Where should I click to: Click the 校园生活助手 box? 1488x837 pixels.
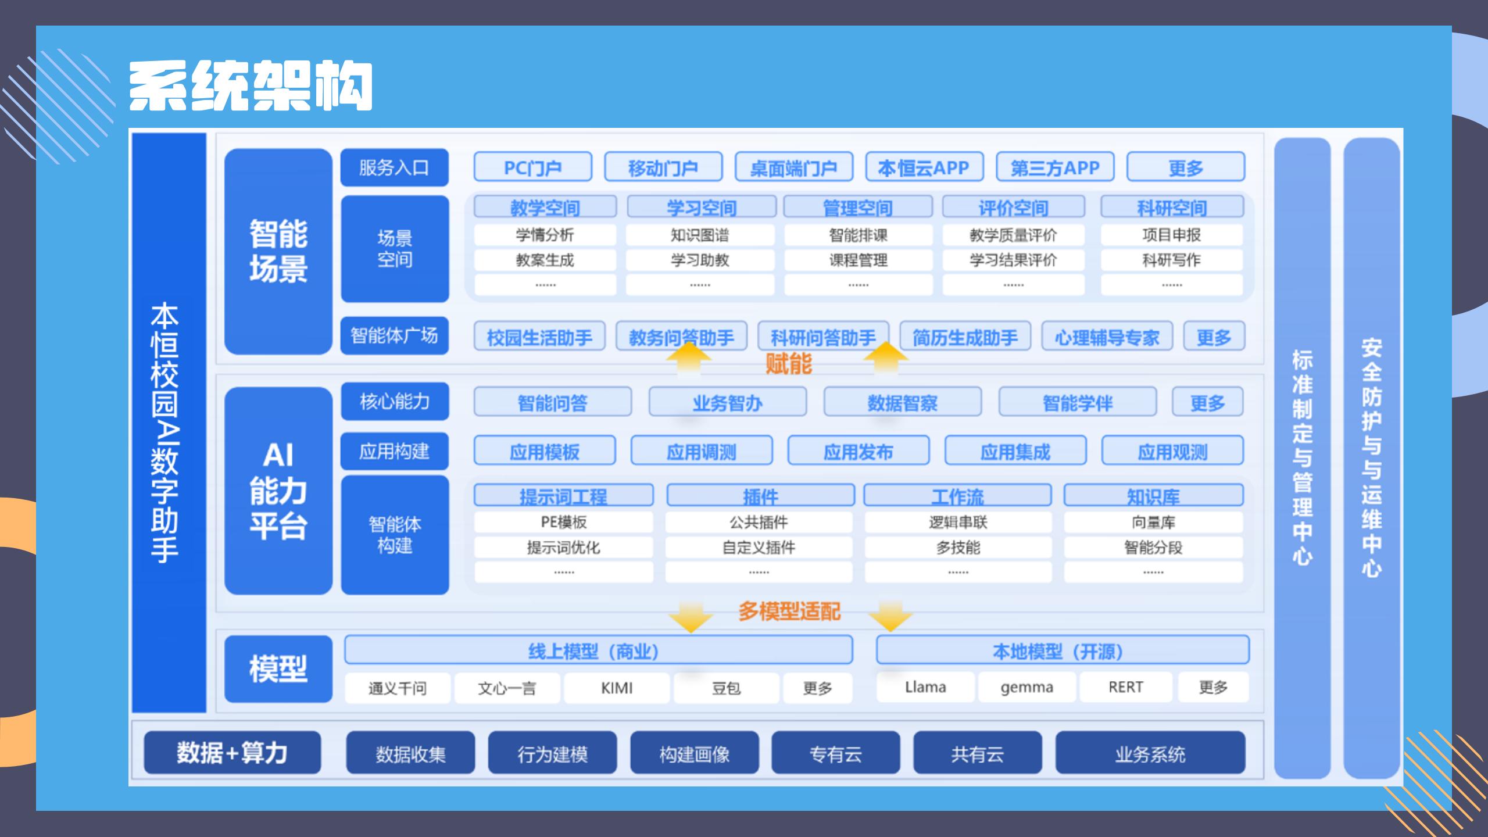coord(539,337)
